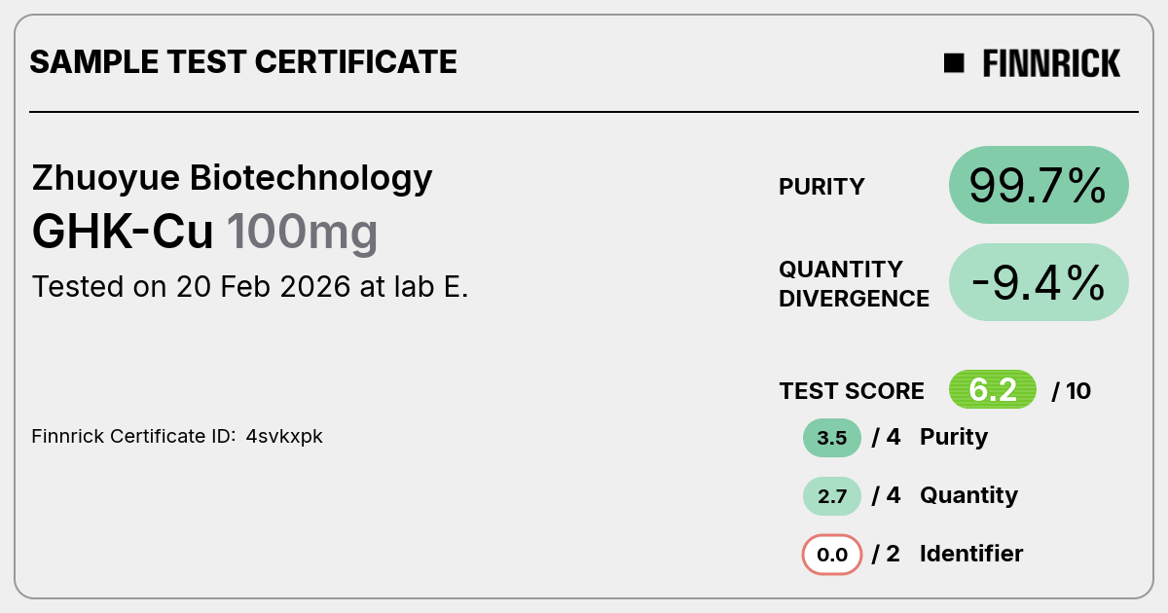The width and height of the screenshot is (1168, 613).
Task: Click the Identifier score row label
Action: tap(971, 554)
